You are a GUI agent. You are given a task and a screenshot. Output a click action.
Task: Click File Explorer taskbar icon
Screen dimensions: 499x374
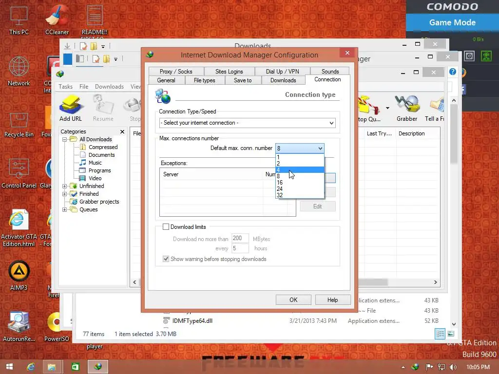point(52,367)
